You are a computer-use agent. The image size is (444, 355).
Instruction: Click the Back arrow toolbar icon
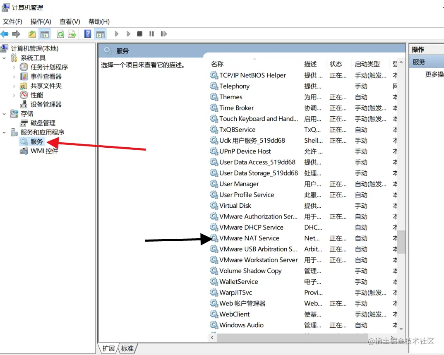click(x=5, y=34)
